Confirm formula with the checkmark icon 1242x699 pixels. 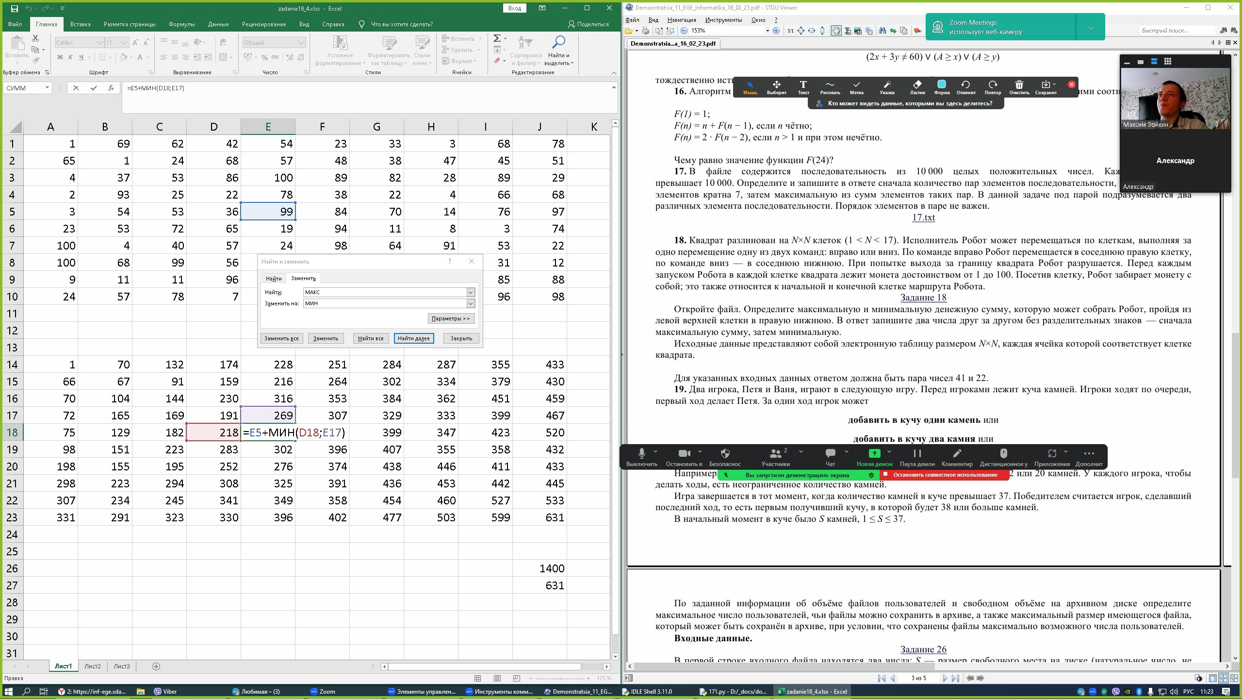[x=94, y=88]
